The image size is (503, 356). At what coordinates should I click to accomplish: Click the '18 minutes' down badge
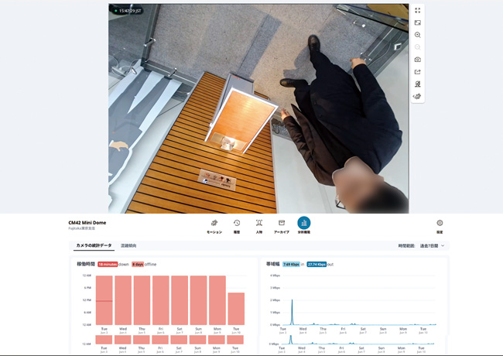[108, 264]
